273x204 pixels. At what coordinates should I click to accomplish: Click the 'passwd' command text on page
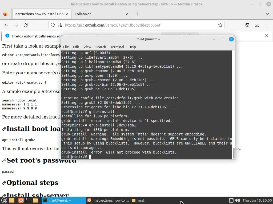[x=8, y=171]
